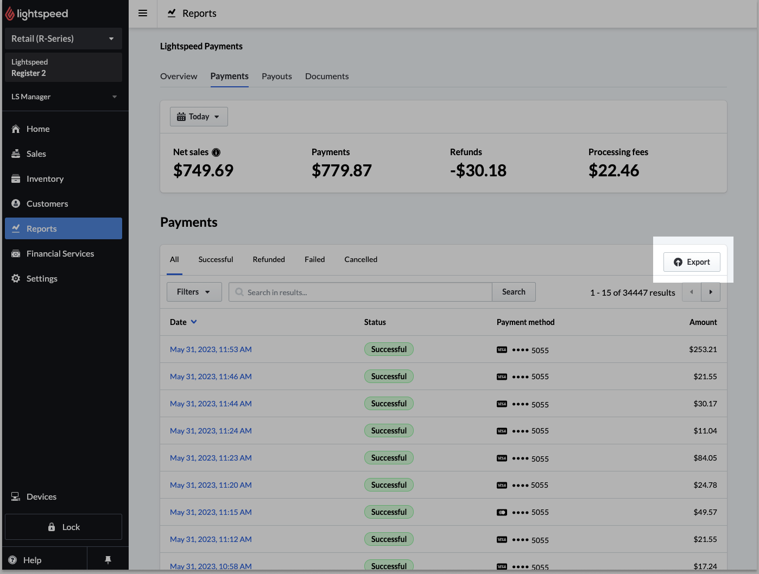Click the Payment method column header
The height and width of the screenshot is (574, 759).
[526, 322]
